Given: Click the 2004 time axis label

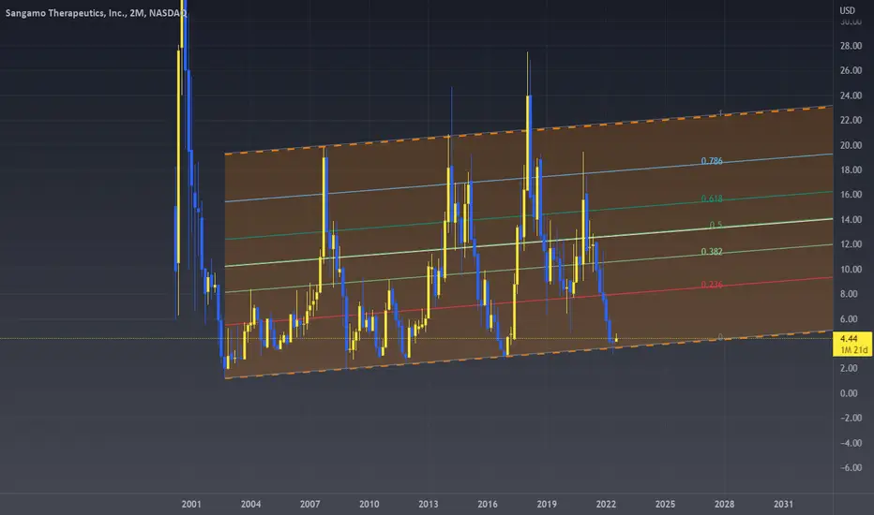Looking at the screenshot, I should pyautogui.click(x=250, y=504).
